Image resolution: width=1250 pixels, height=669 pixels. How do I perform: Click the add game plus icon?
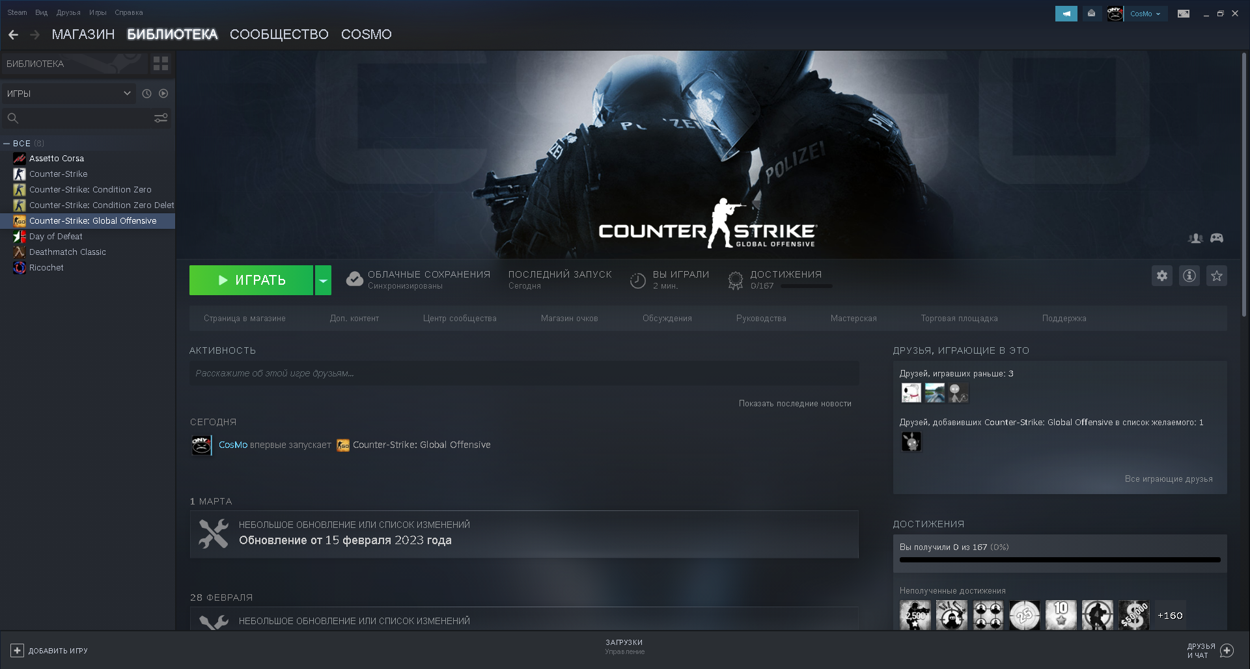coord(18,650)
